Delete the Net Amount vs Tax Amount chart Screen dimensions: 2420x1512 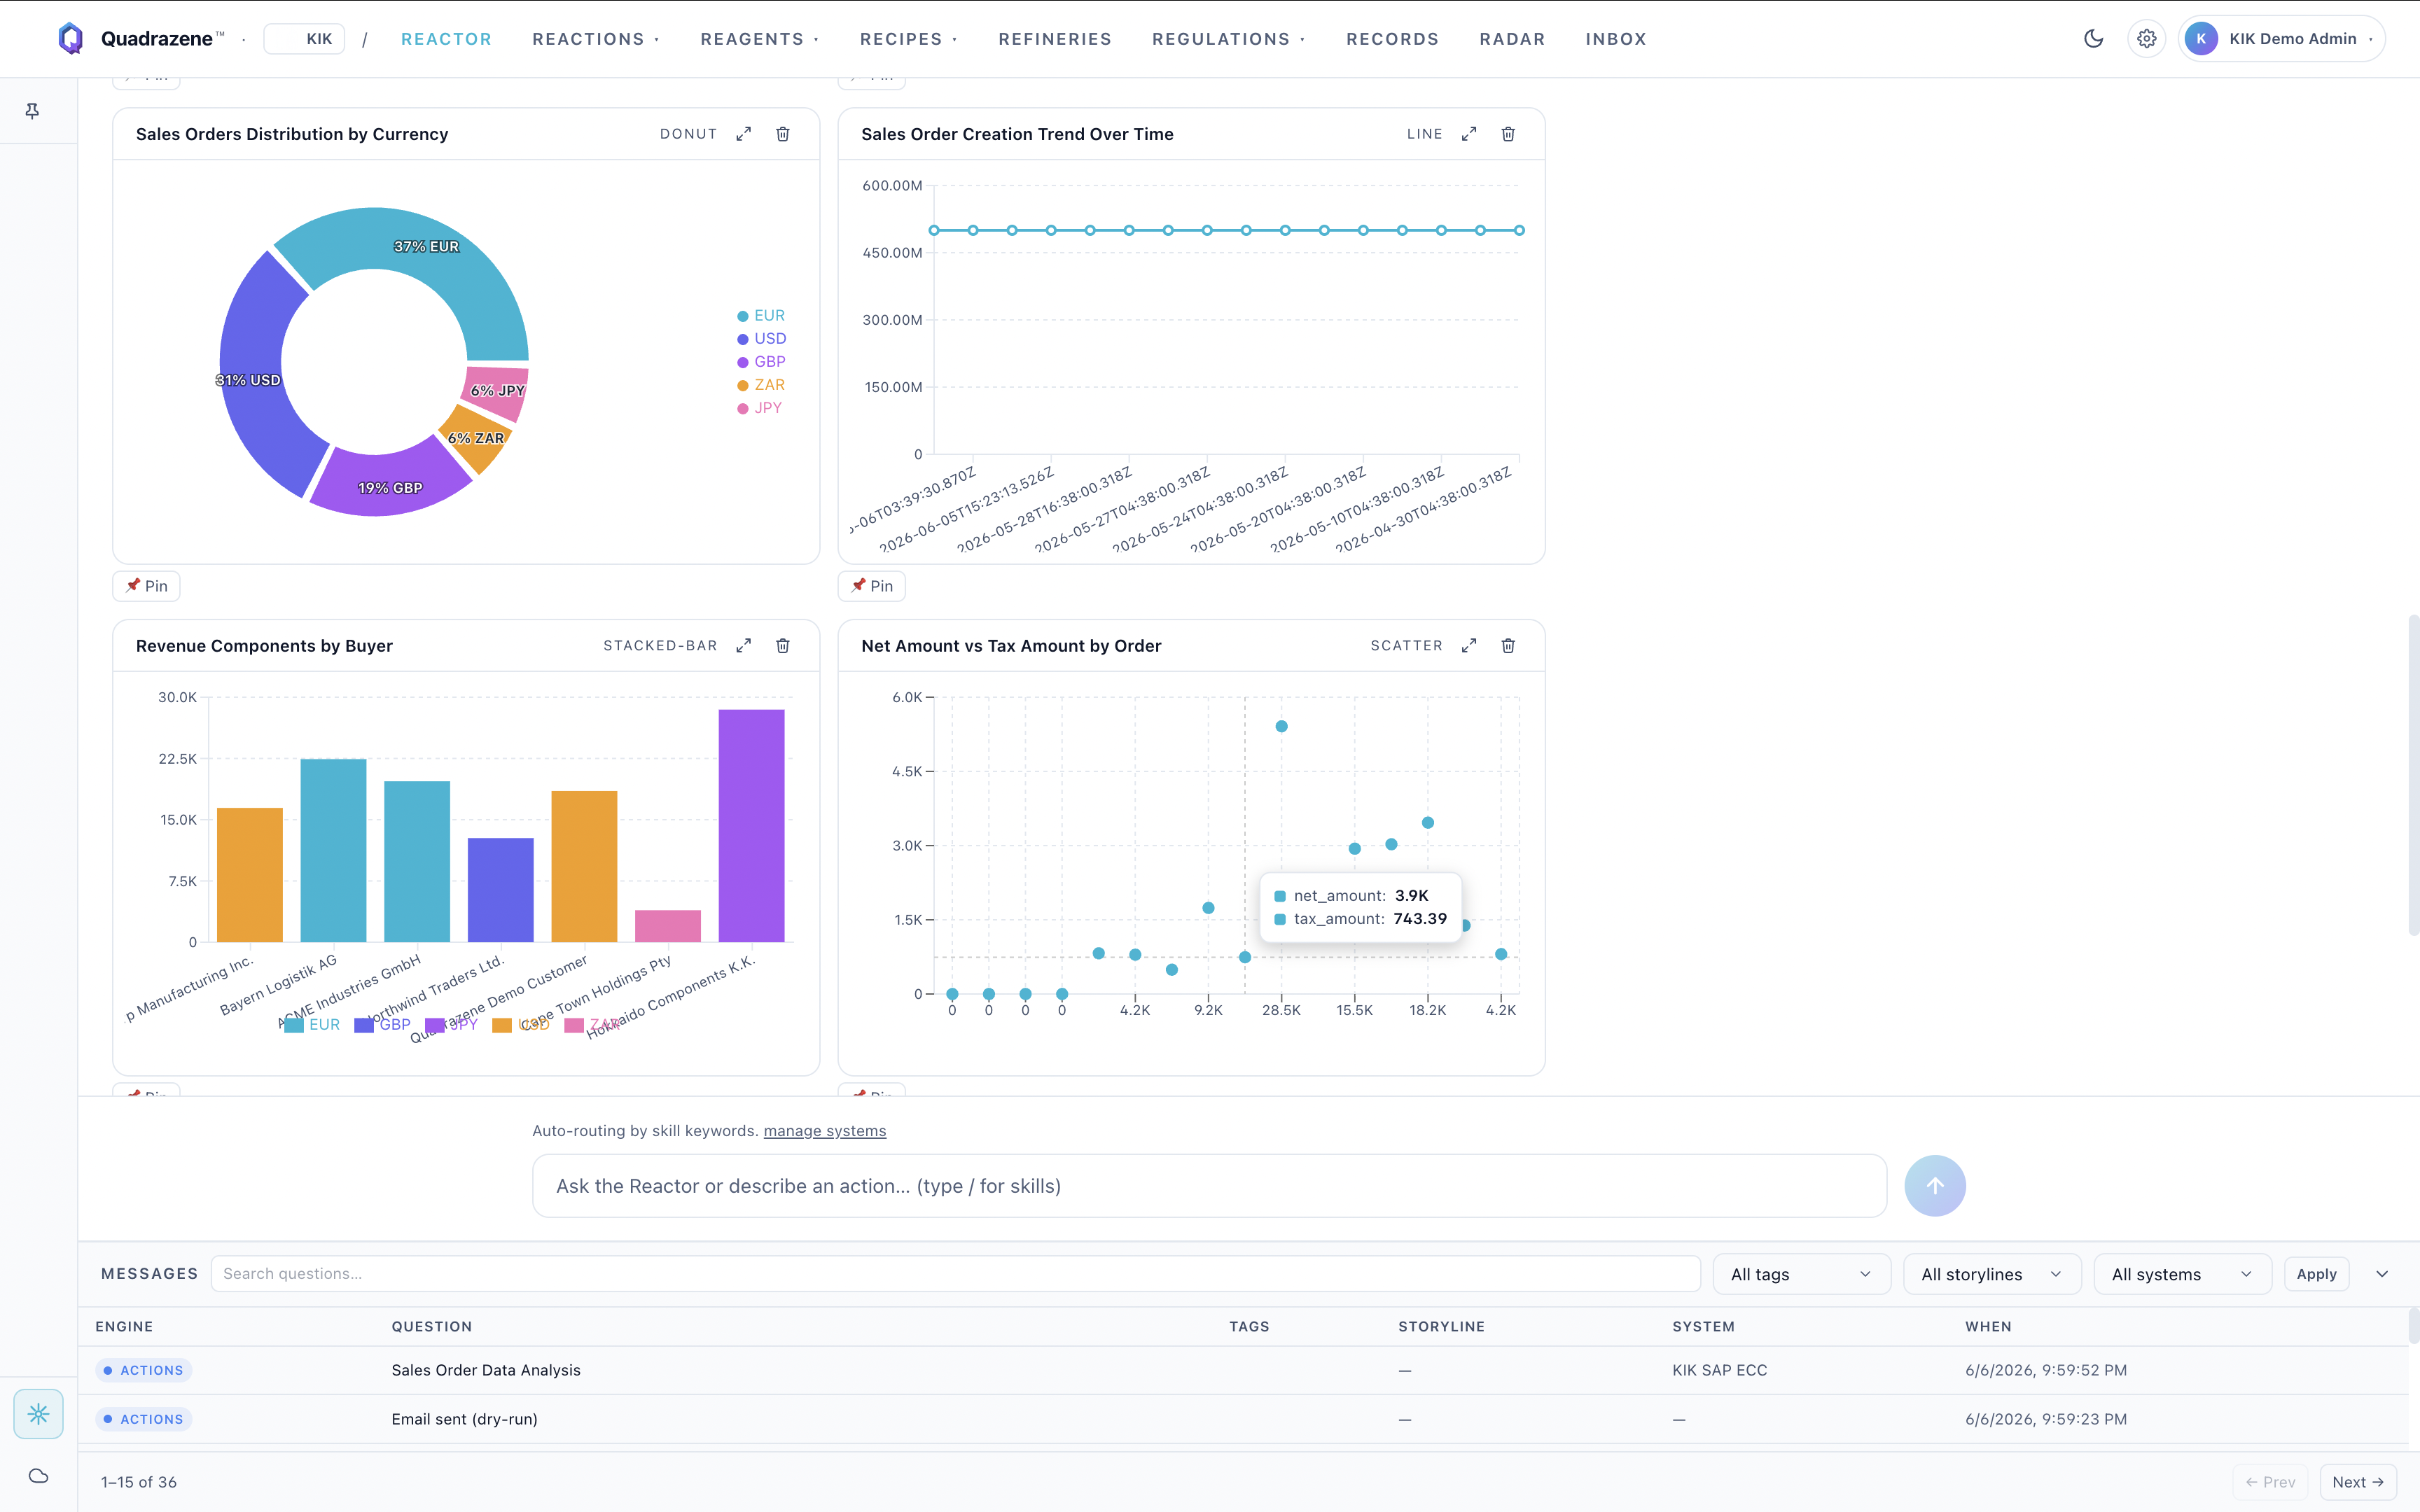(1508, 646)
